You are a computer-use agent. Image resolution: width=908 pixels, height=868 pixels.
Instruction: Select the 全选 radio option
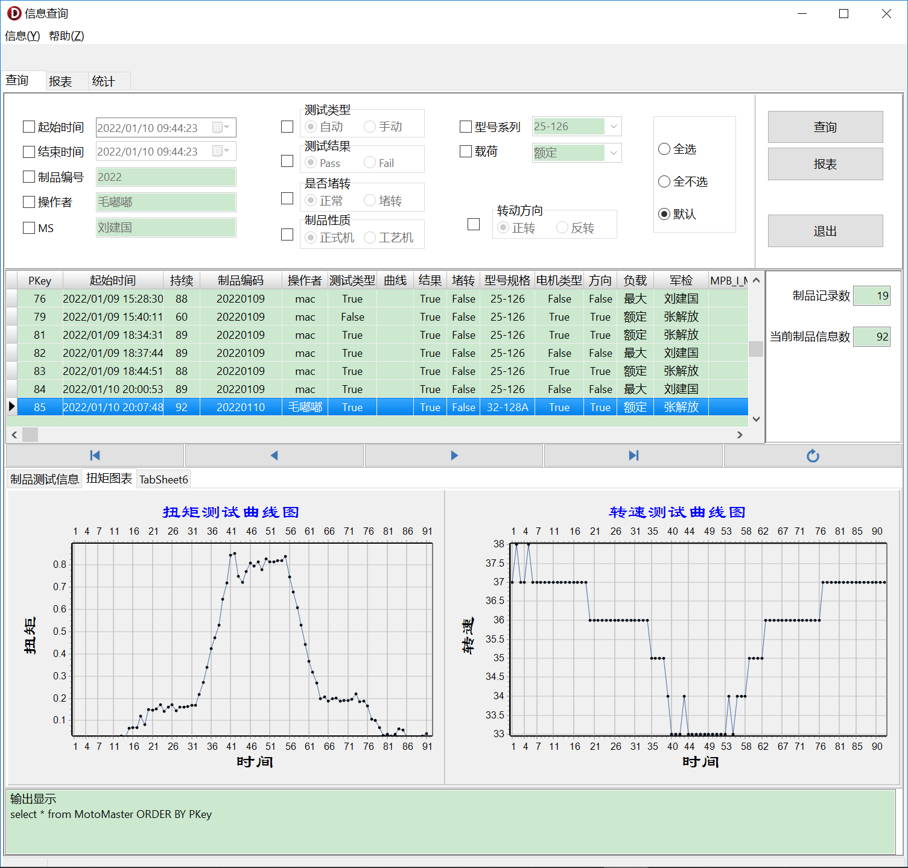tap(664, 149)
